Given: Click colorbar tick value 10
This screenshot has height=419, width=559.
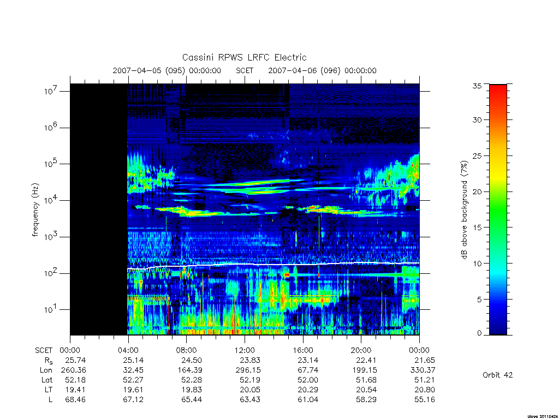Looking at the screenshot, I should (477, 264).
